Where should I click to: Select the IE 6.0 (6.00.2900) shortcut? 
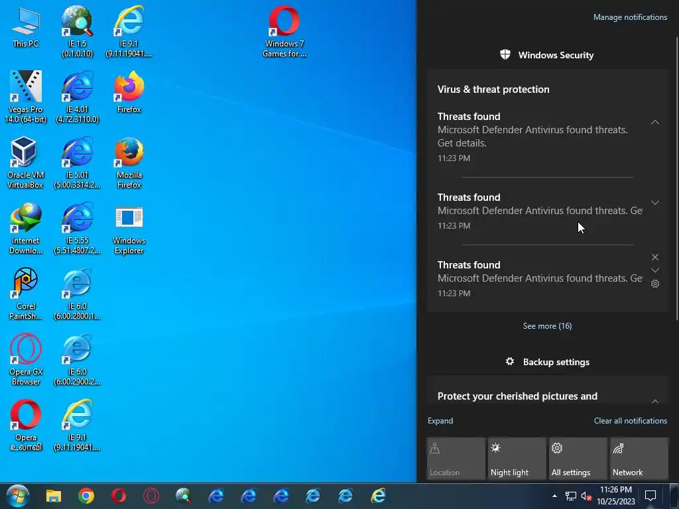click(x=77, y=360)
